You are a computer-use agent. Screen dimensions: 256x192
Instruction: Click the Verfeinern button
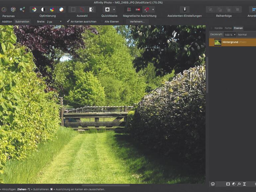click(x=137, y=22)
